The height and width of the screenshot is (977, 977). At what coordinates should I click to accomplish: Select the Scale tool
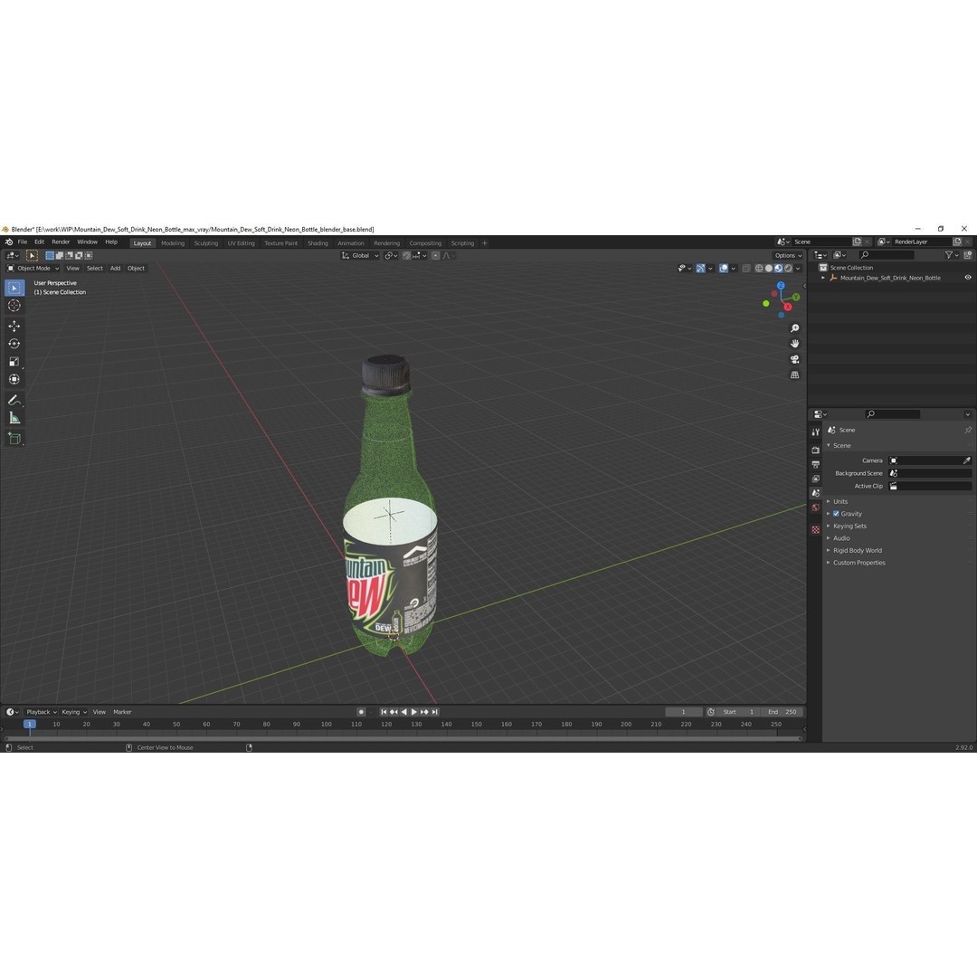click(14, 361)
